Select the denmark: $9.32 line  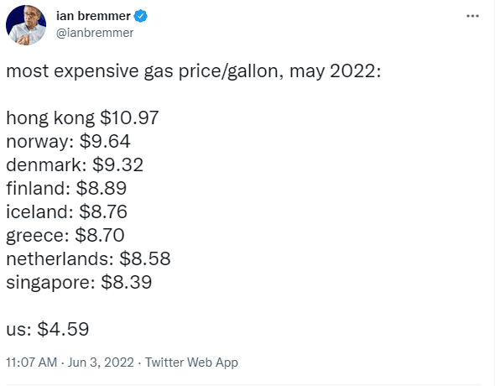75,164
